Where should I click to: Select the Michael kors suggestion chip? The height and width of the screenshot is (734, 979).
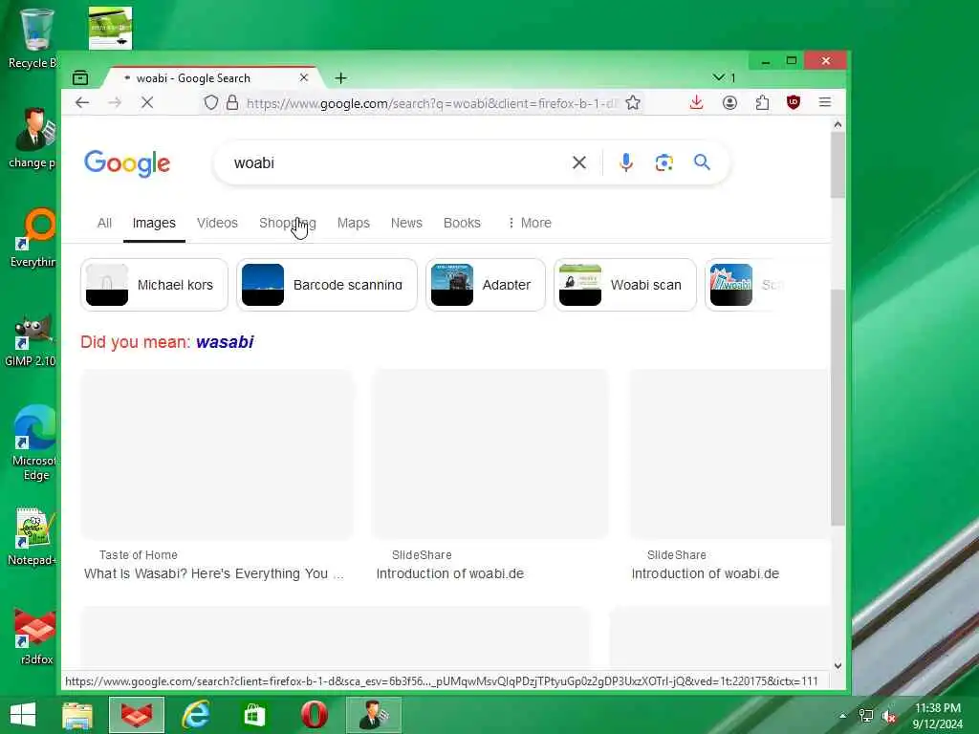[x=154, y=285]
